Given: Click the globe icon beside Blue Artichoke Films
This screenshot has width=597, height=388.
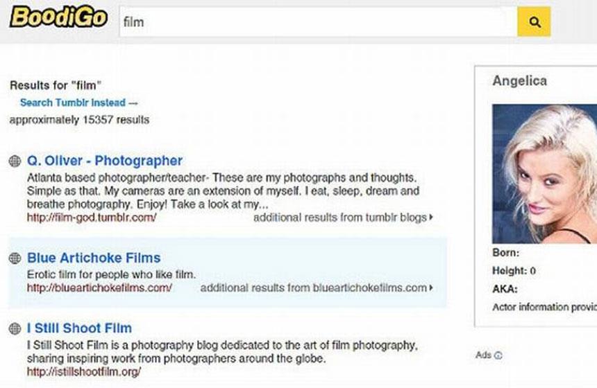Looking at the screenshot, I should pos(14,258).
